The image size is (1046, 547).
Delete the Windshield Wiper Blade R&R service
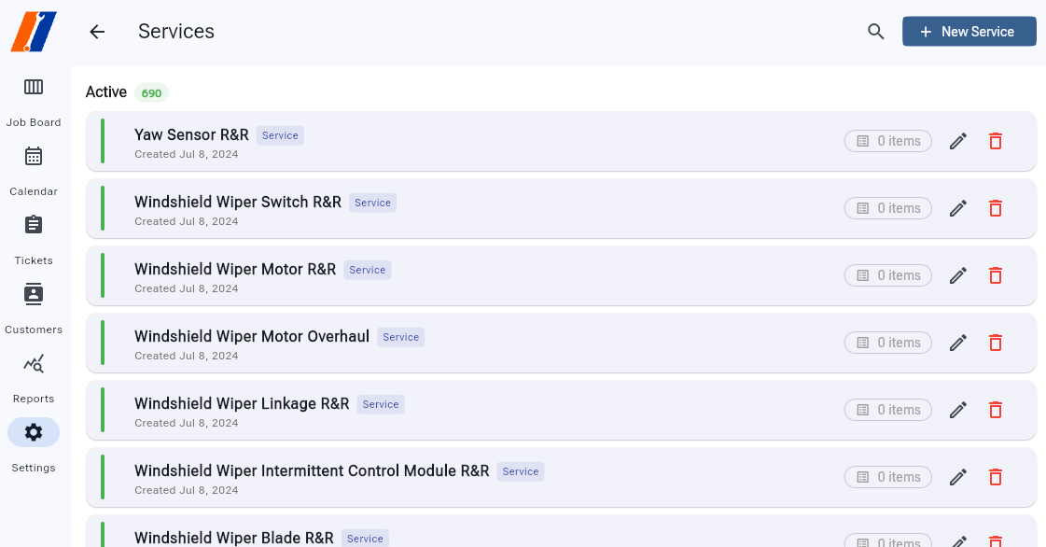pyautogui.click(x=995, y=540)
